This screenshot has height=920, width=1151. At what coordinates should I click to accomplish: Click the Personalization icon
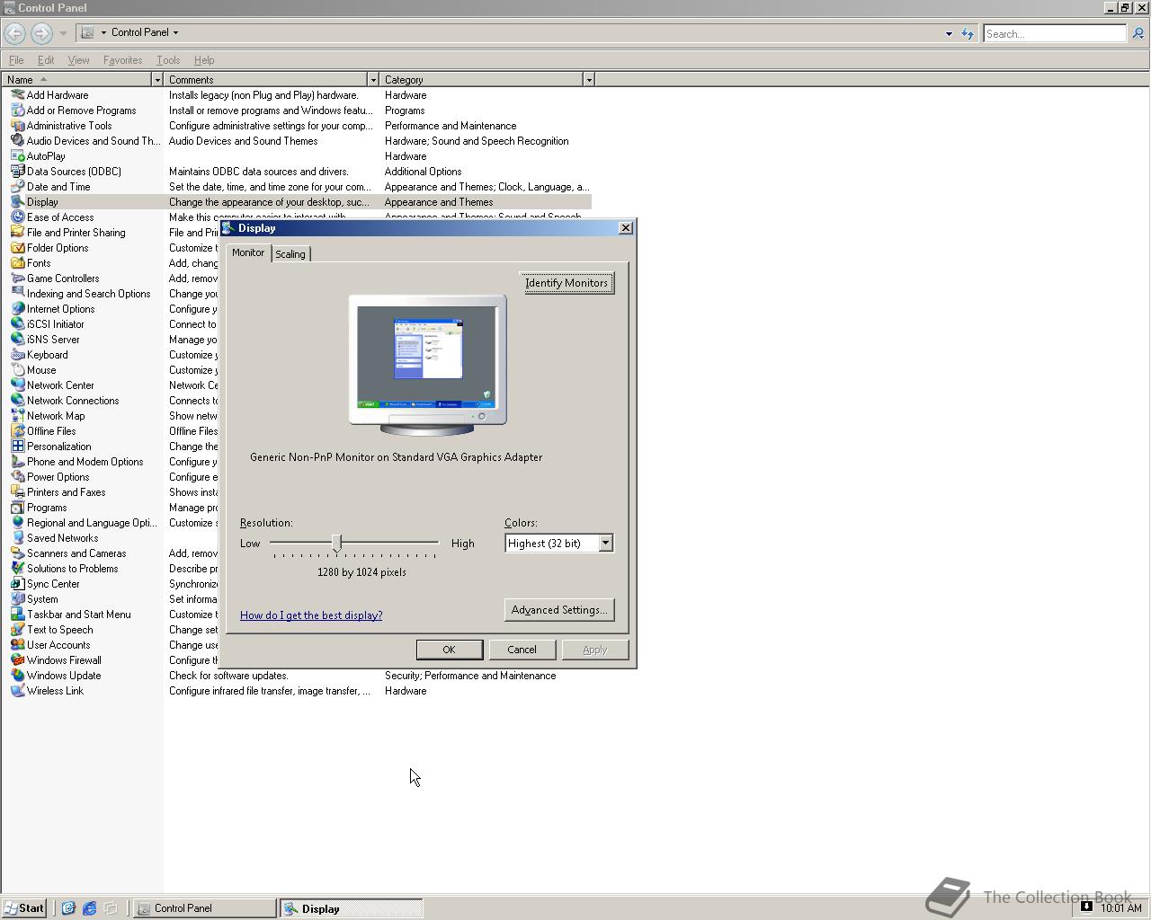tap(17, 447)
